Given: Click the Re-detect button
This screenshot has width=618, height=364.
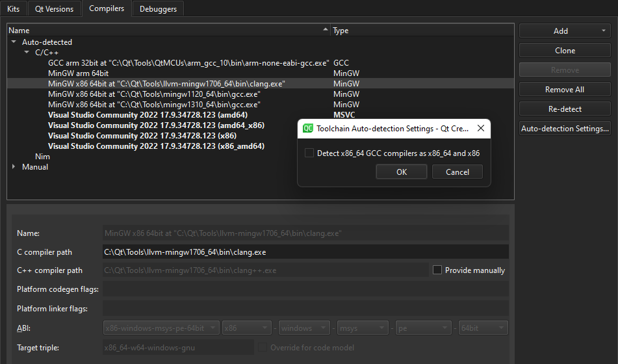Looking at the screenshot, I should tap(564, 109).
